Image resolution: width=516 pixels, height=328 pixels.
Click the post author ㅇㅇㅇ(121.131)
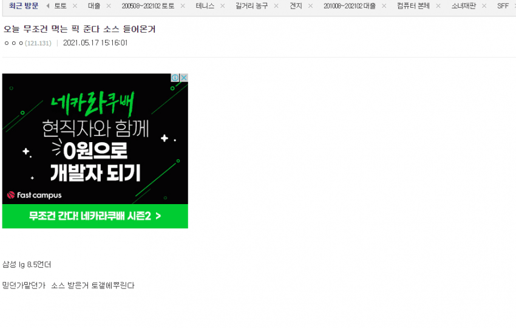(28, 43)
